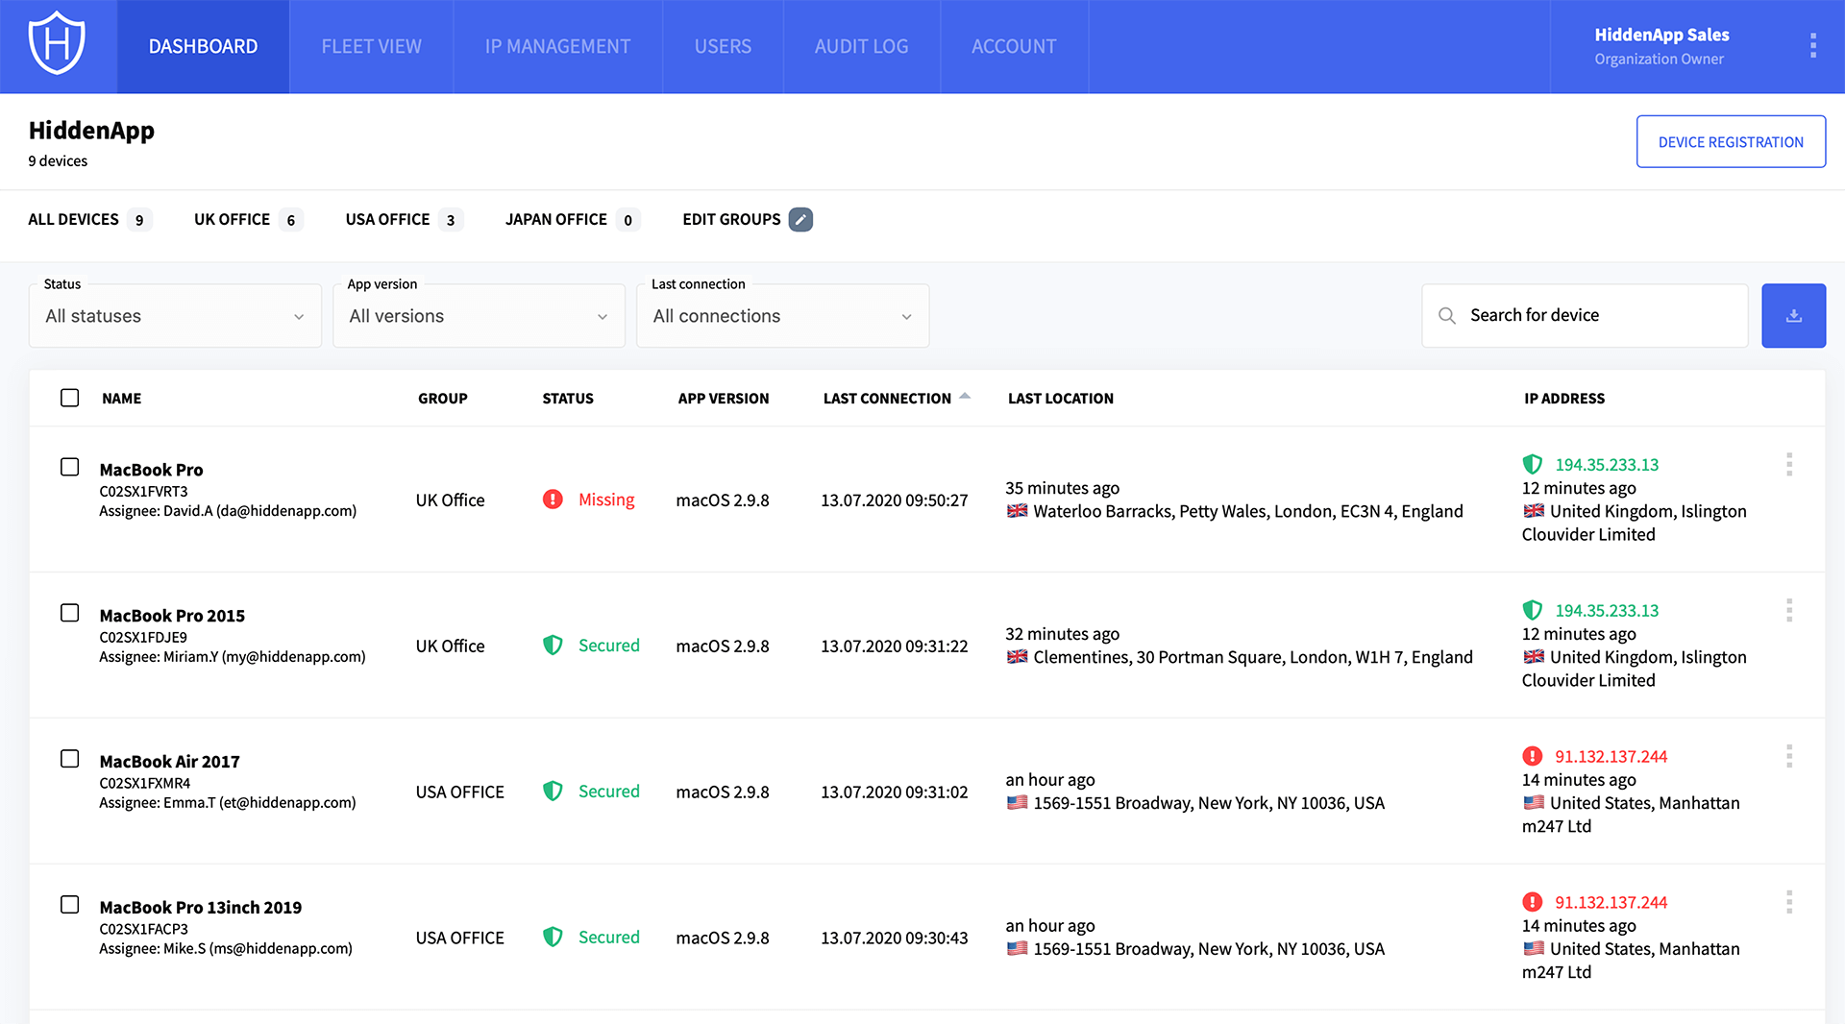Open the Fleet View tab

[371, 46]
